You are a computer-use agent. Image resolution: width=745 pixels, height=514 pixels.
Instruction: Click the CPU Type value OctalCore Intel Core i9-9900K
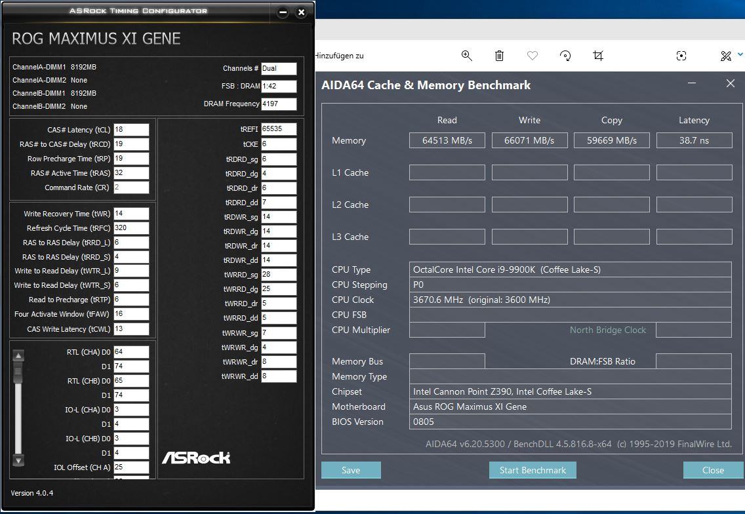[x=570, y=270]
